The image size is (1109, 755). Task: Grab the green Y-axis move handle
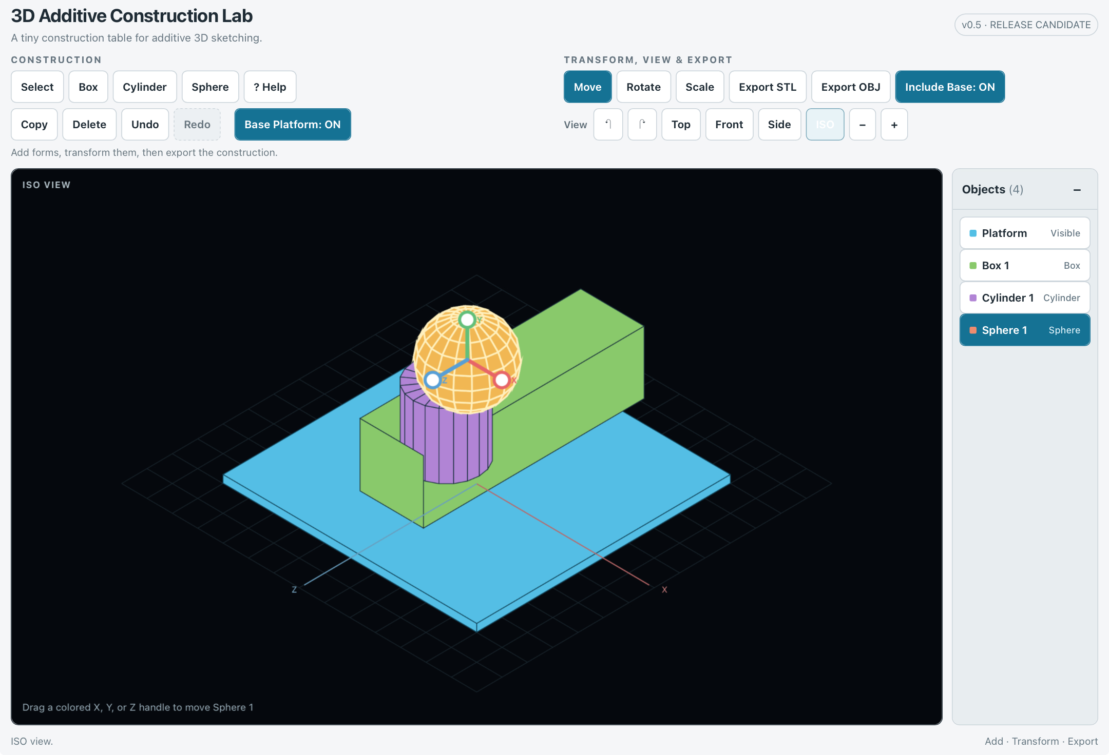[x=467, y=320]
